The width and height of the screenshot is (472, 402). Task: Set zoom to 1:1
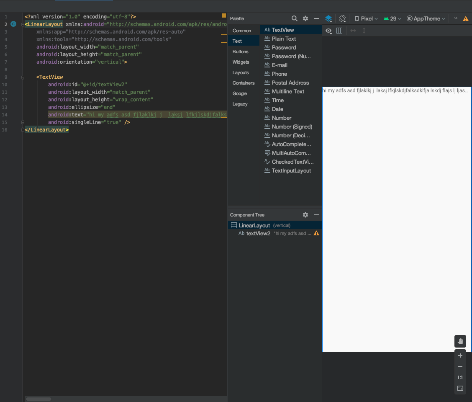coord(460,377)
